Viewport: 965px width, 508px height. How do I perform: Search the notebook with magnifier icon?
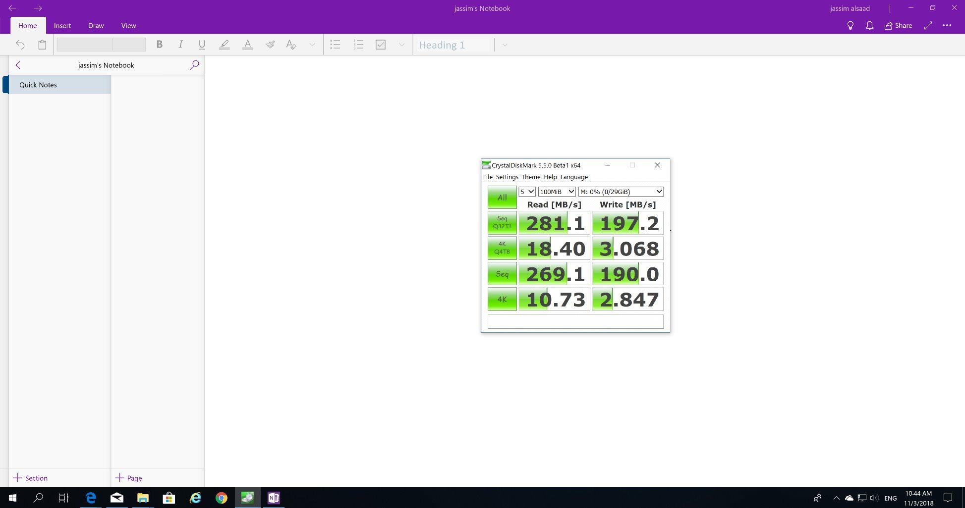(194, 65)
